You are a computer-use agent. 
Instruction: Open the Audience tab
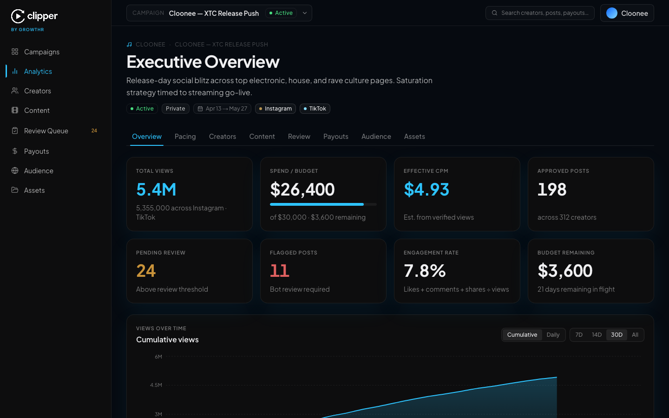pos(376,137)
